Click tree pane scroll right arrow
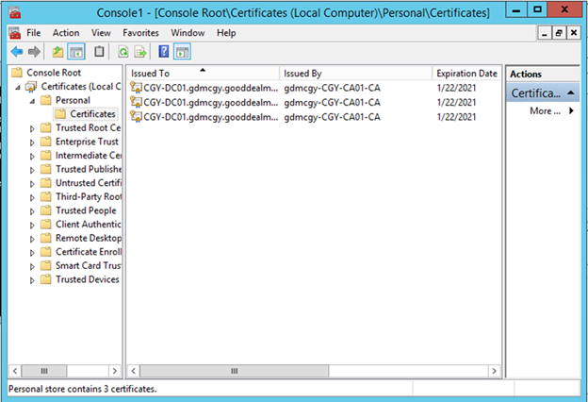588x402 pixels. 115,371
